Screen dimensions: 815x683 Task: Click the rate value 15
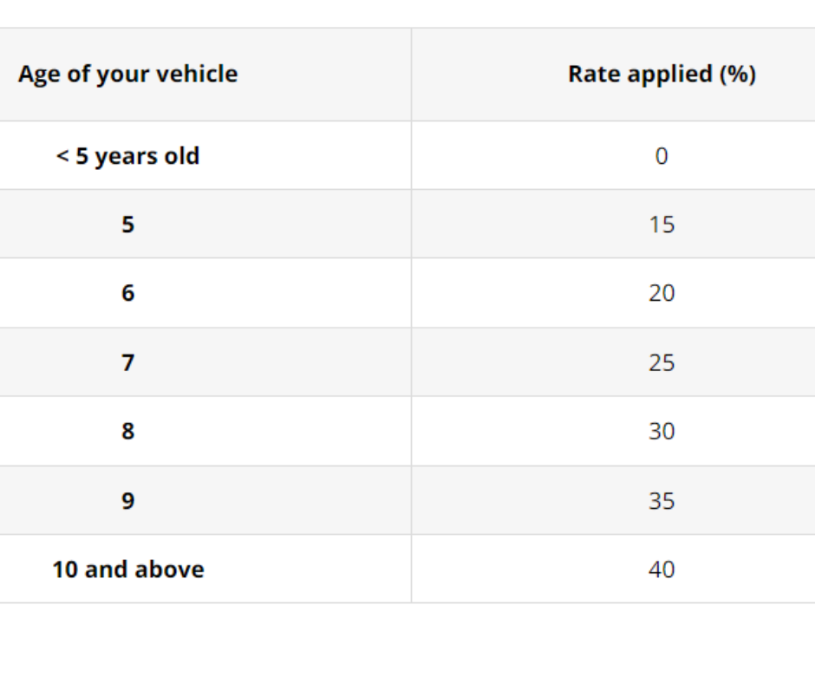pos(662,224)
